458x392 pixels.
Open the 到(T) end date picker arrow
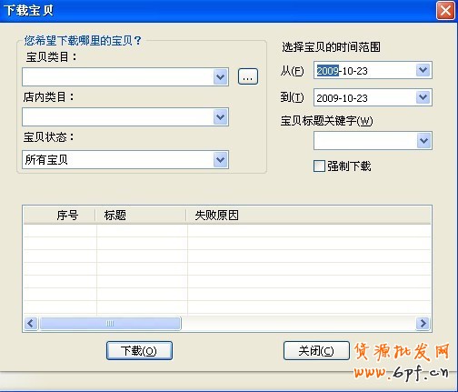click(x=423, y=97)
